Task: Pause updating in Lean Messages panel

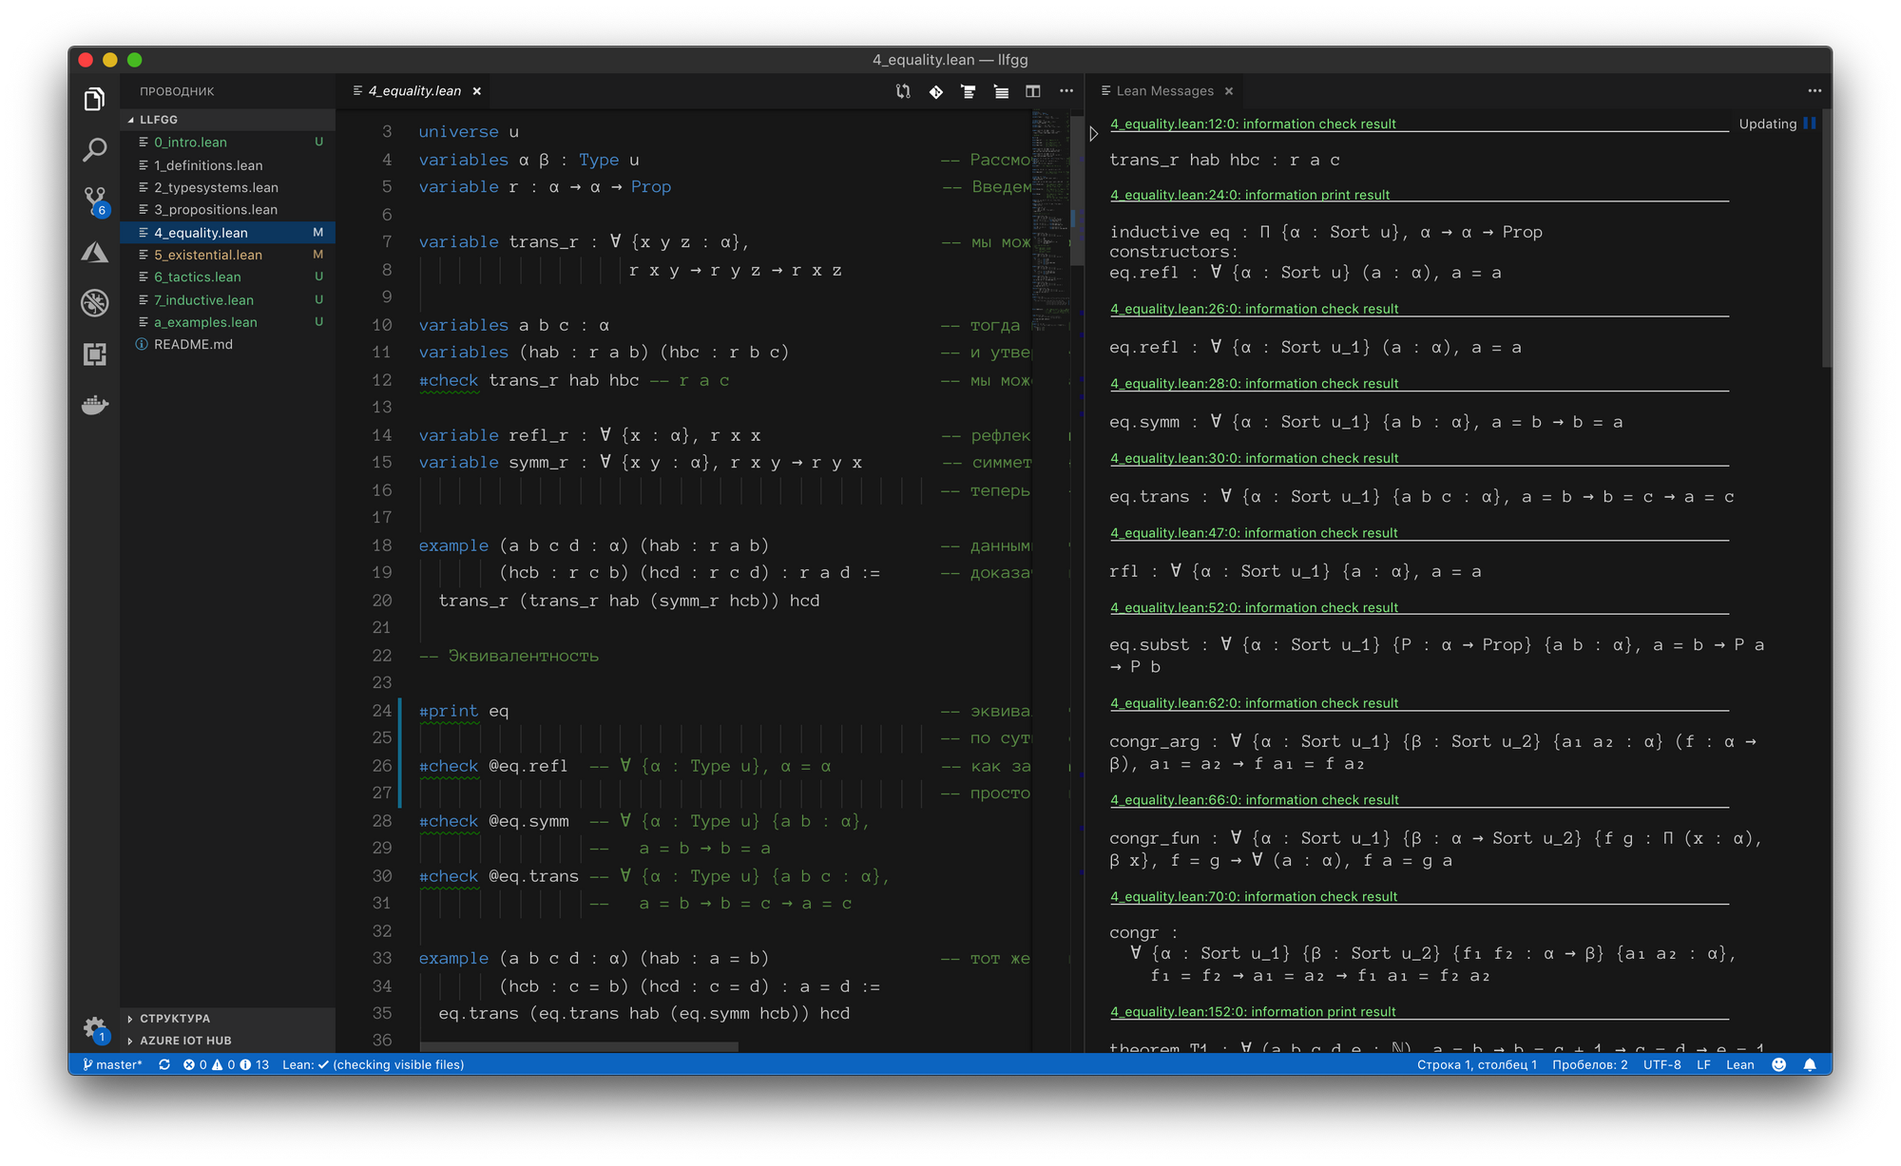Action: (1810, 124)
